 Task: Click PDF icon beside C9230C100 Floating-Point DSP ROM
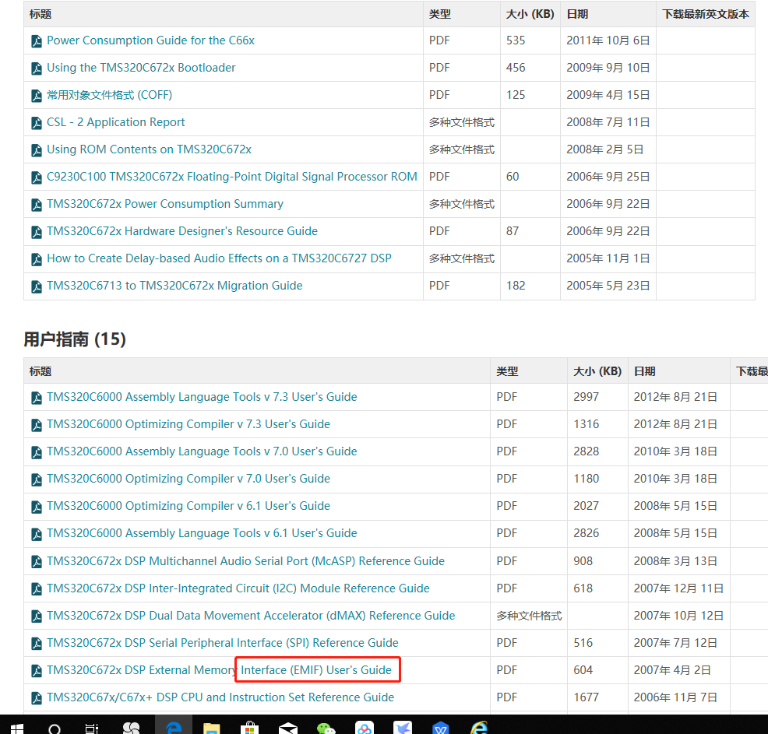point(37,177)
